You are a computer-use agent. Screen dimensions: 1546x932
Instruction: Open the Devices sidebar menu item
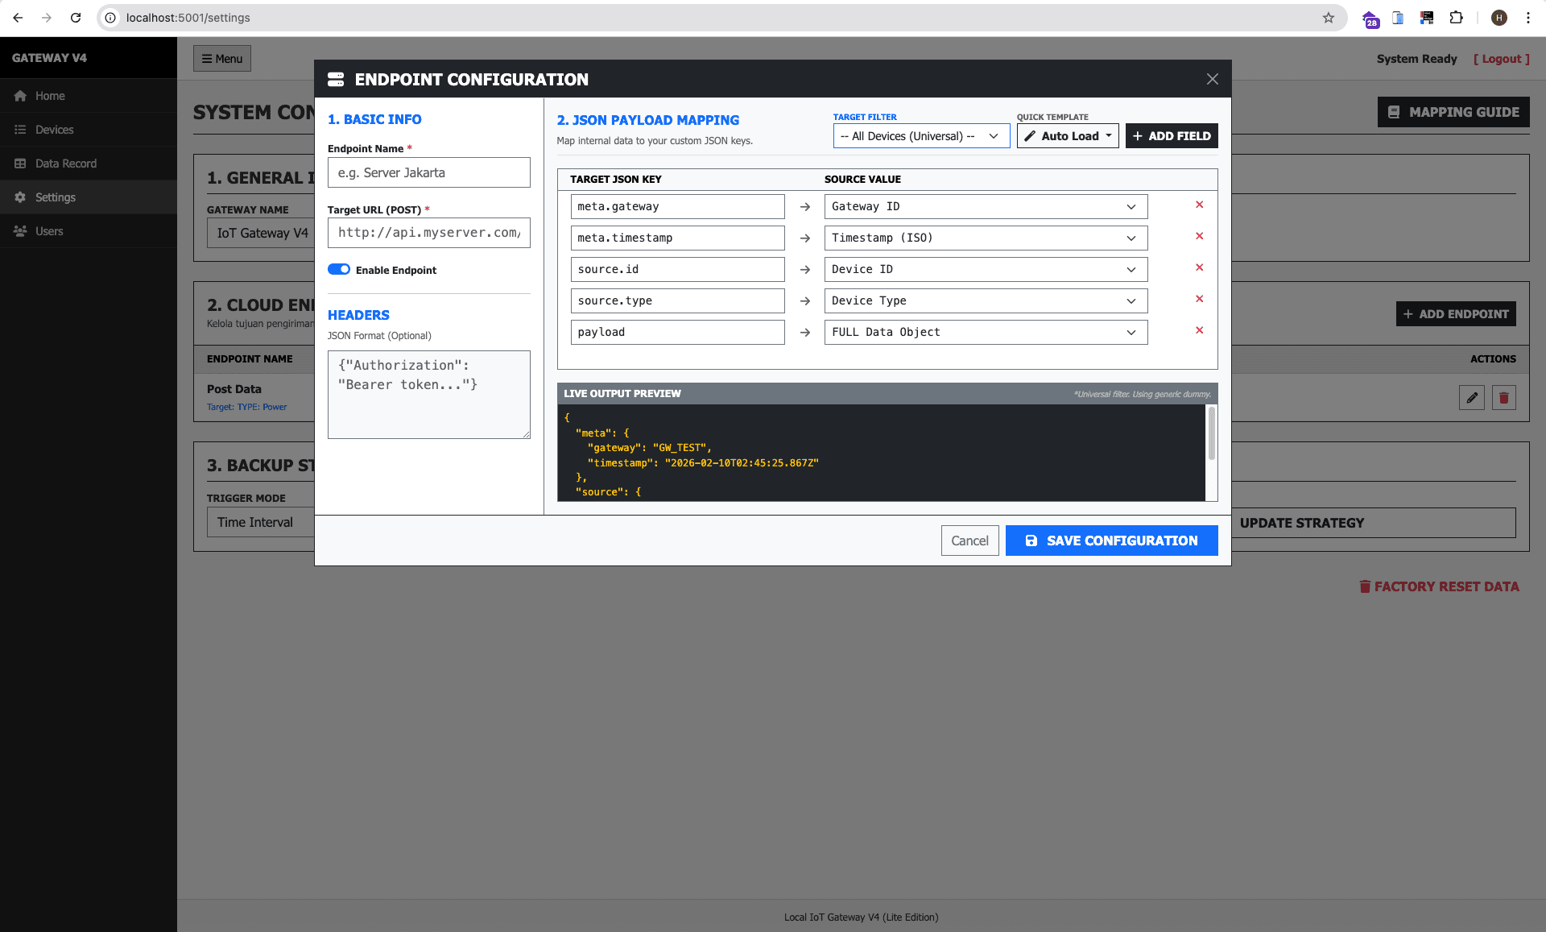[54, 130]
